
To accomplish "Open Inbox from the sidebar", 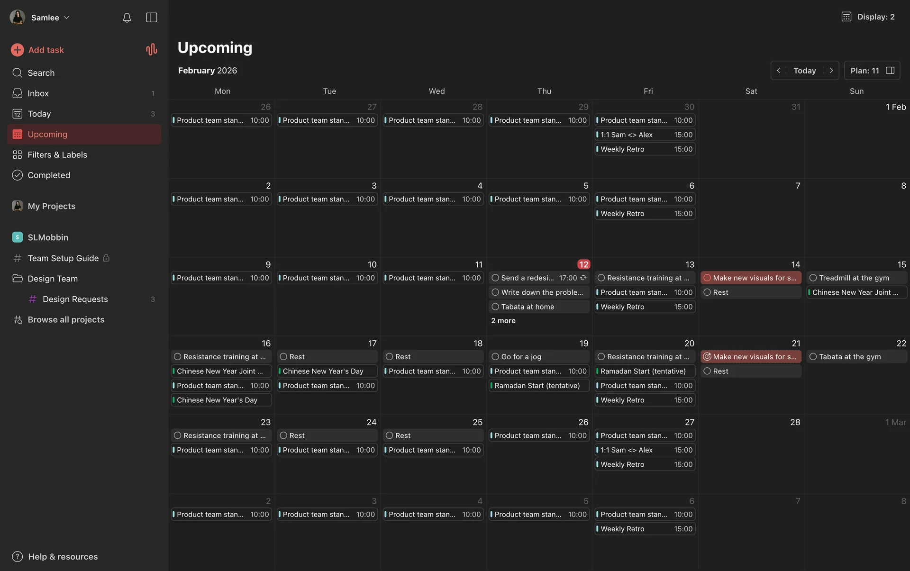I will pos(38,93).
